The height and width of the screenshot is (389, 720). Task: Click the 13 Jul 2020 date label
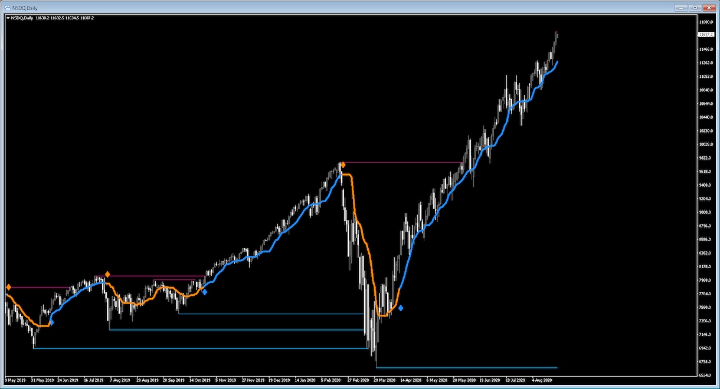(515, 380)
